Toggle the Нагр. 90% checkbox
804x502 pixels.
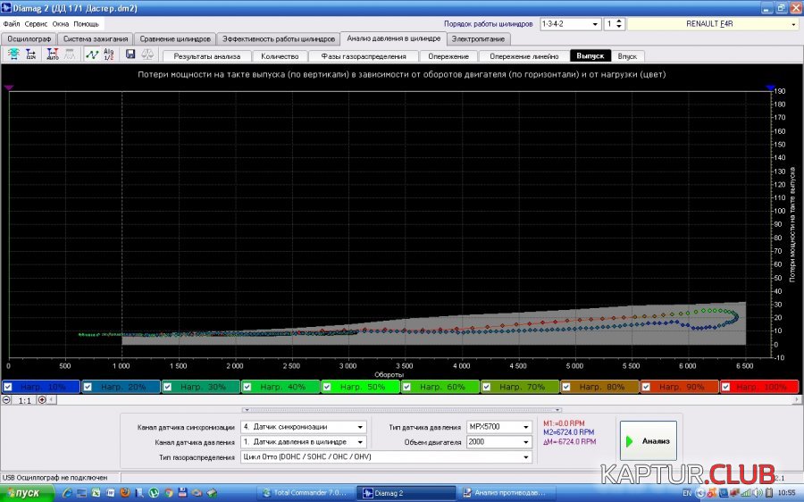coord(646,387)
